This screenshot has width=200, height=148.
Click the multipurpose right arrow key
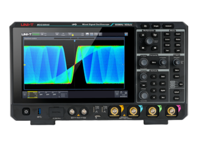pos(155,48)
